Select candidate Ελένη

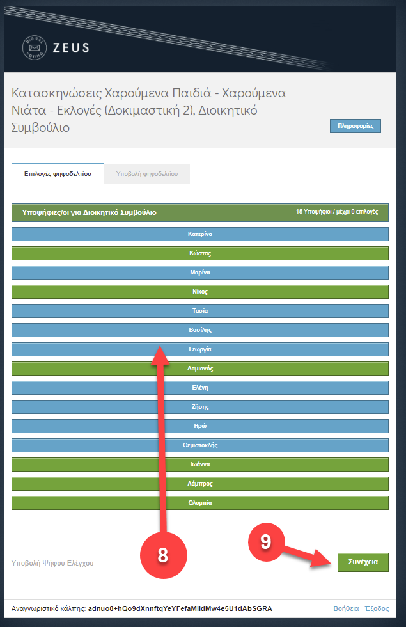[x=200, y=388]
